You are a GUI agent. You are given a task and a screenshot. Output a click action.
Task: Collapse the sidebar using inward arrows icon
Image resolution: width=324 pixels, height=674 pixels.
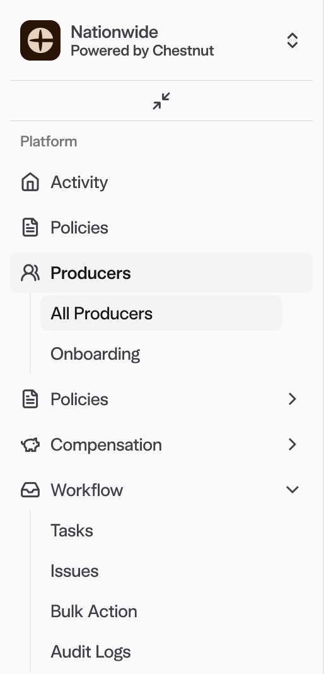(x=161, y=101)
